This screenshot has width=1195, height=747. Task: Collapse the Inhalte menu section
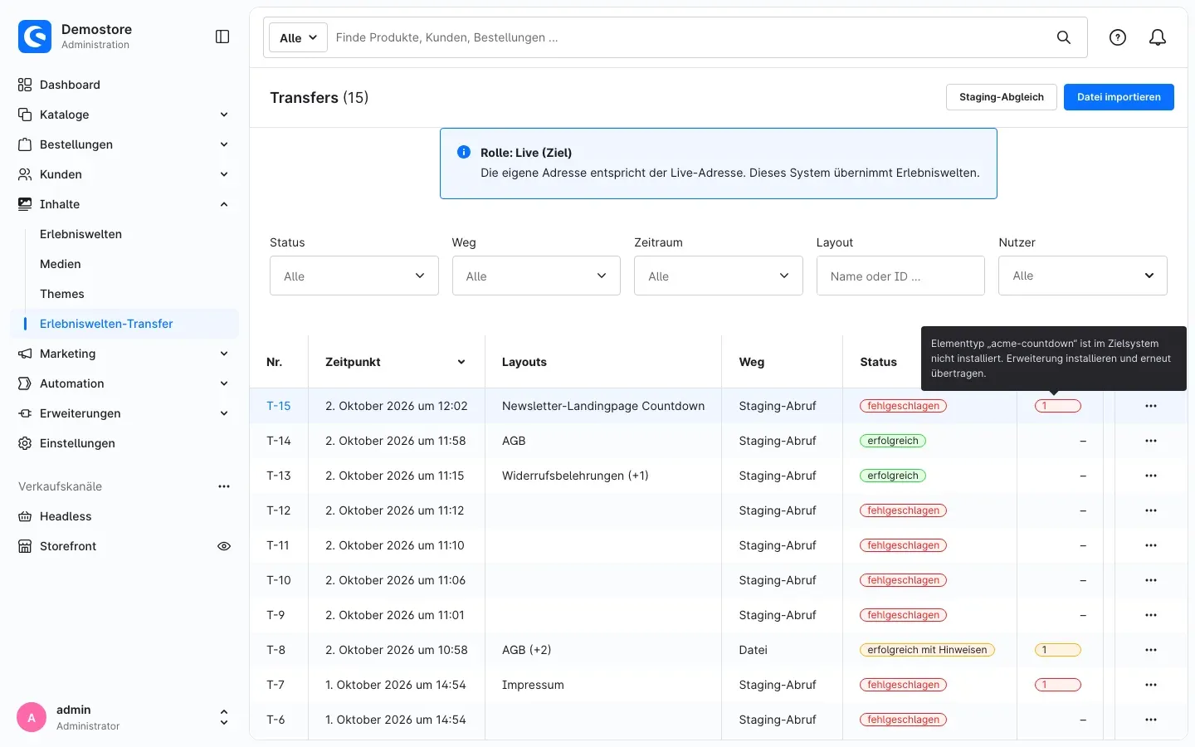[x=224, y=204]
